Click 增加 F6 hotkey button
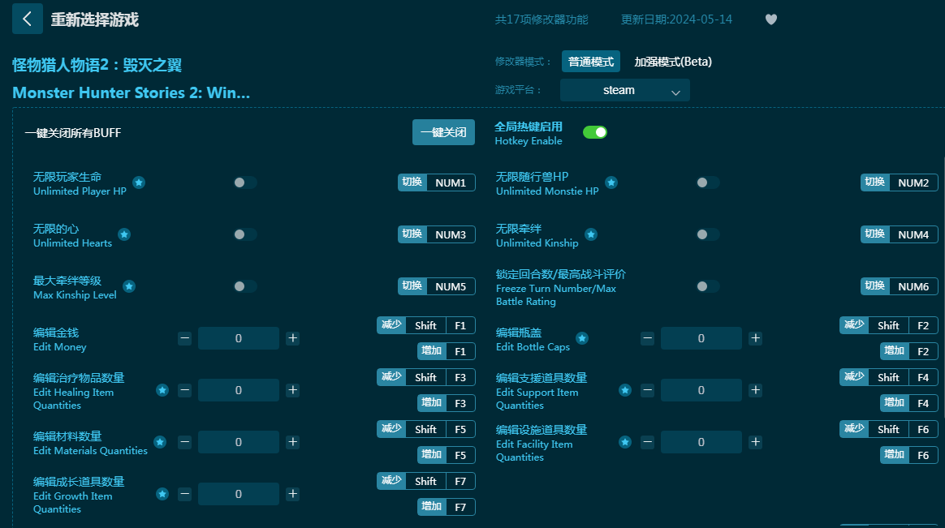Image resolution: width=945 pixels, height=528 pixels. click(x=909, y=455)
